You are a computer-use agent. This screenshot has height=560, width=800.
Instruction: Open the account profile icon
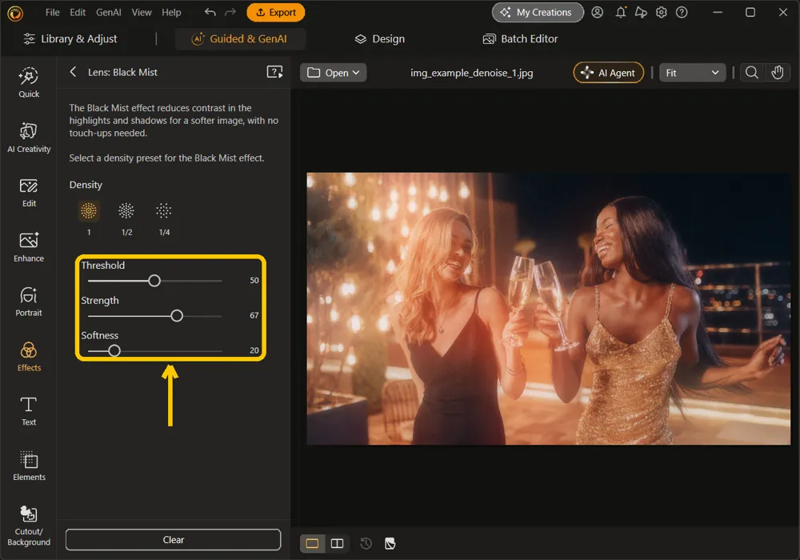[x=598, y=12]
